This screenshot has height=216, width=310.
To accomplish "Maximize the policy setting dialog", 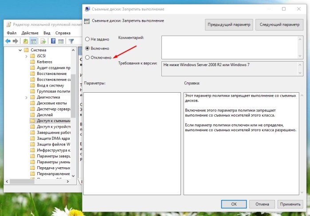I will point(284,9).
